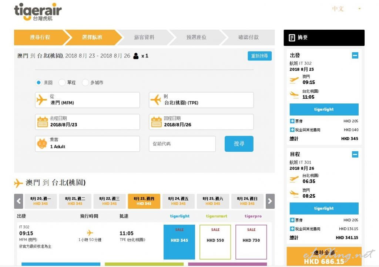Image resolution: width=379 pixels, height=267 pixels.
Task: Click the HKD 341.15 return total
Action: [x=347, y=238]
